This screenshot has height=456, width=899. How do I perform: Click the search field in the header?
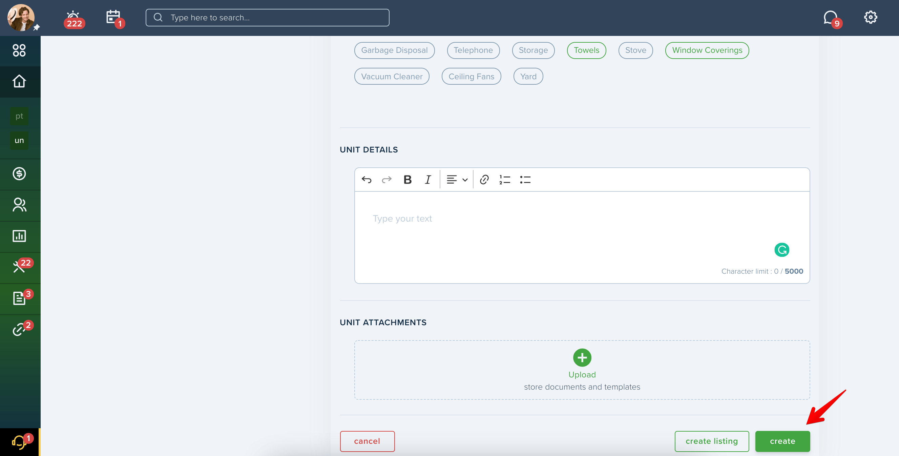(267, 18)
